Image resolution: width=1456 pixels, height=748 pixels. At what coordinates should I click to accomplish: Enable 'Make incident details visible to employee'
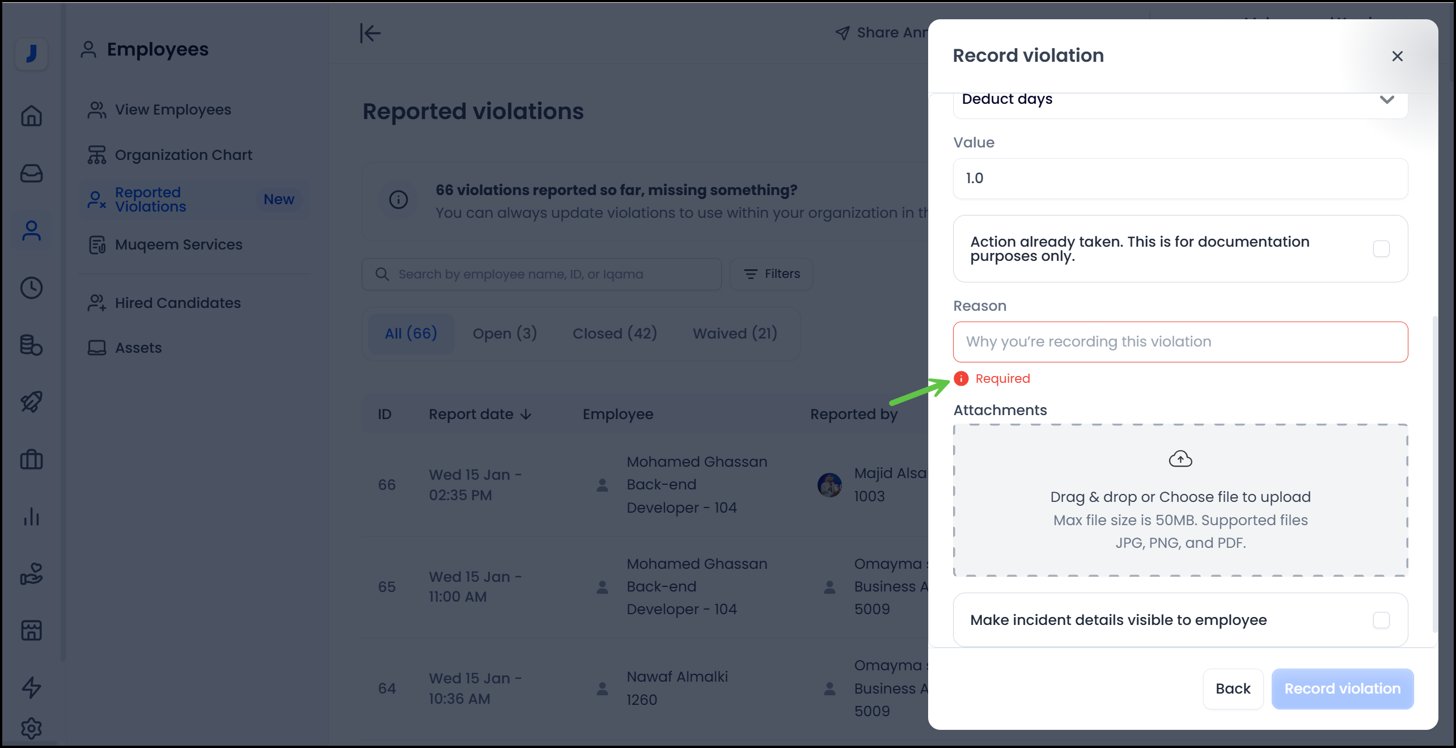tap(1381, 620)
